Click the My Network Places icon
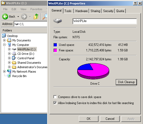This screenshot has height=124, width=143. [x=9, y=71]
